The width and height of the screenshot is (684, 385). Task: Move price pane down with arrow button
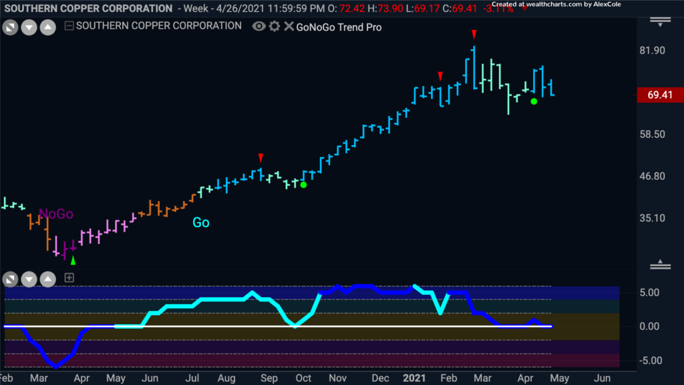(x=29, y=27)
